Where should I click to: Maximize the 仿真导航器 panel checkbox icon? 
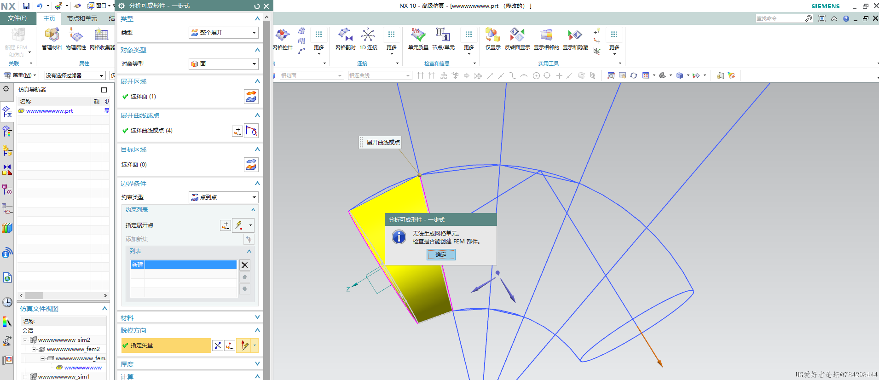point(104,90)
